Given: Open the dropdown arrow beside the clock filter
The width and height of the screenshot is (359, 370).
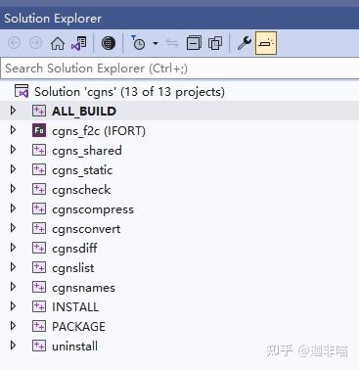Looking at the screenshot, I should pyautogui.click(x=156, y=43).
